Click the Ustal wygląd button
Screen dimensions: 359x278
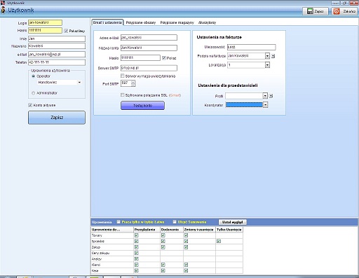coord(233,222)
